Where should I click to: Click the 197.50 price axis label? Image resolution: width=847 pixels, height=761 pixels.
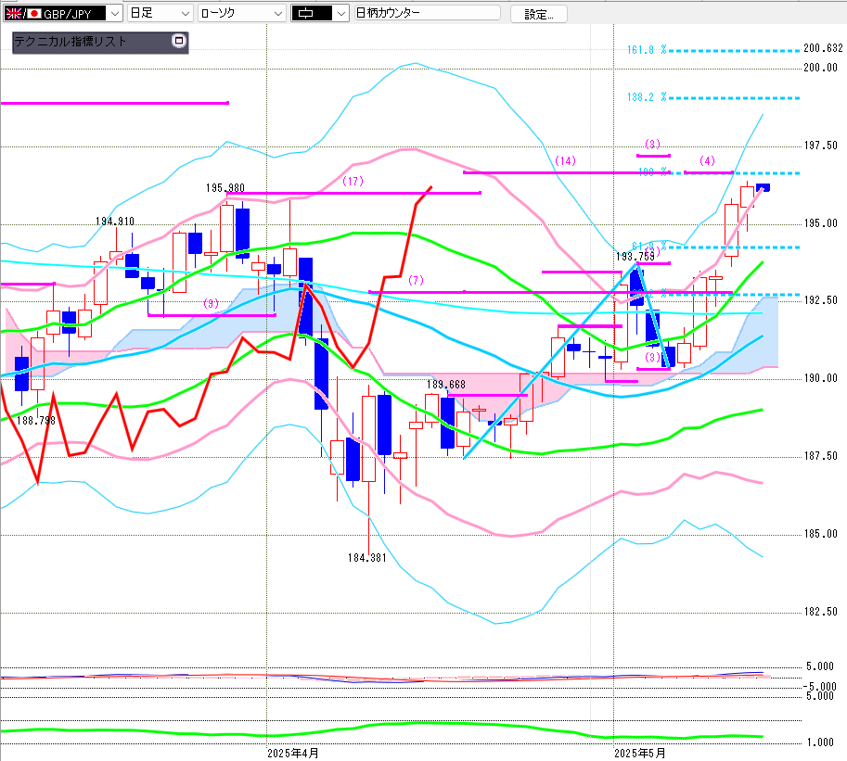820,146
